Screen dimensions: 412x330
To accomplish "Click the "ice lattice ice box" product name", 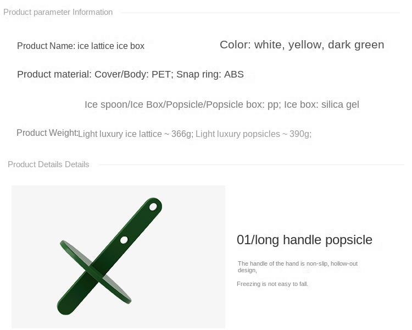I will [111, 46].
